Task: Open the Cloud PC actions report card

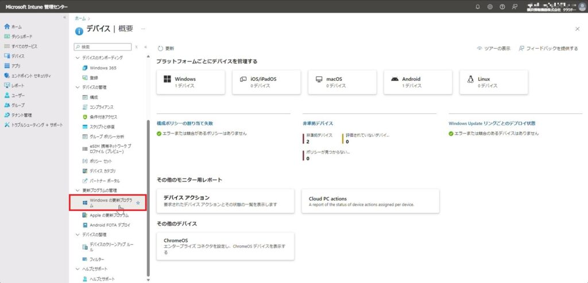Action: (370, 201)
